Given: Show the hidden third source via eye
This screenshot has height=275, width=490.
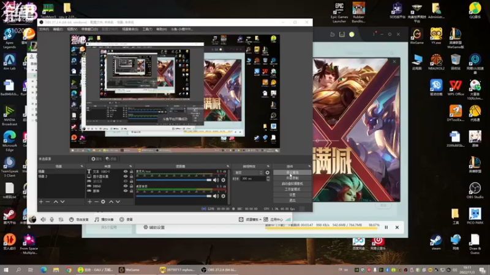Looking at the screenshot, I should [126, 181].
